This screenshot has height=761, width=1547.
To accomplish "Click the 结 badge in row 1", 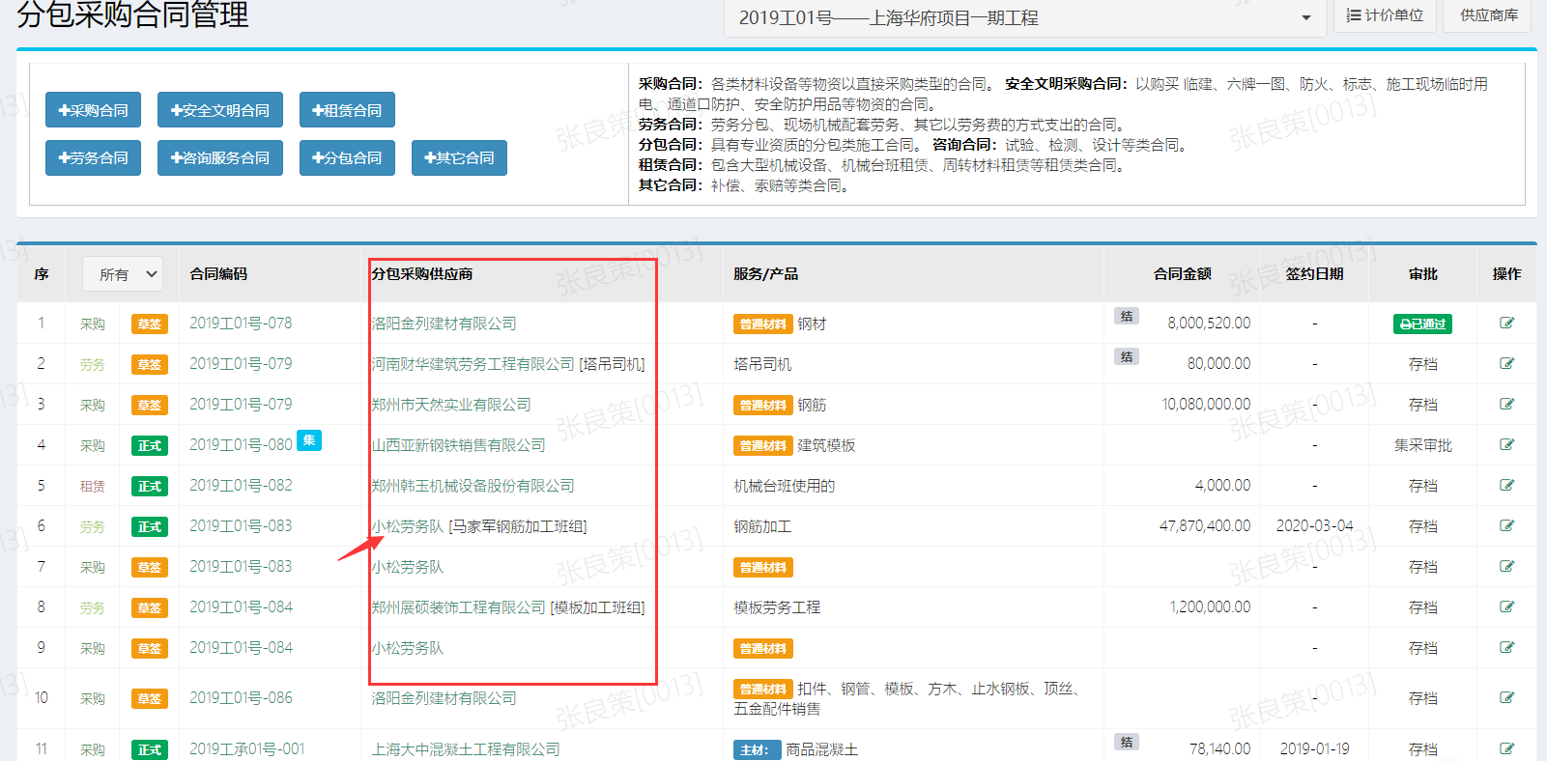I will point(1127,317).
